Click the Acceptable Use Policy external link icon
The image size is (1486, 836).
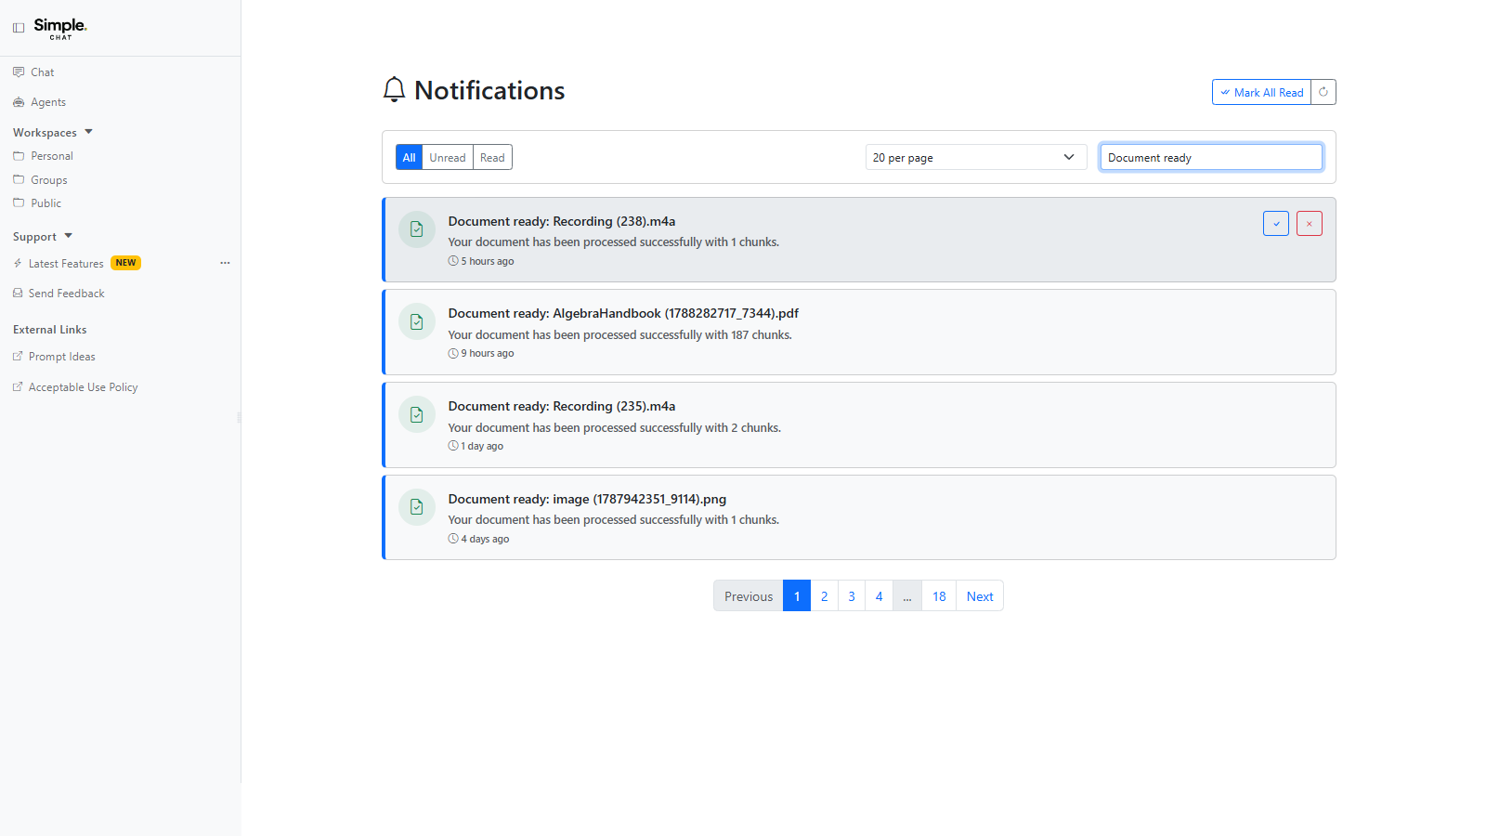[18, 386]
